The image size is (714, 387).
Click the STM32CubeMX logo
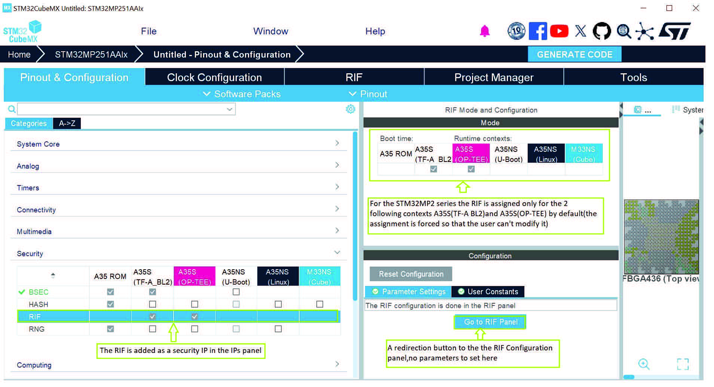[22, 32]
